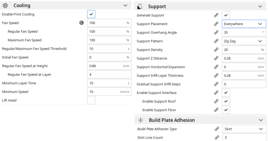Screen dimensions: 268x141
Task: Click the formula icon beside Fan Speed
Action: click(x=82, y=23)
